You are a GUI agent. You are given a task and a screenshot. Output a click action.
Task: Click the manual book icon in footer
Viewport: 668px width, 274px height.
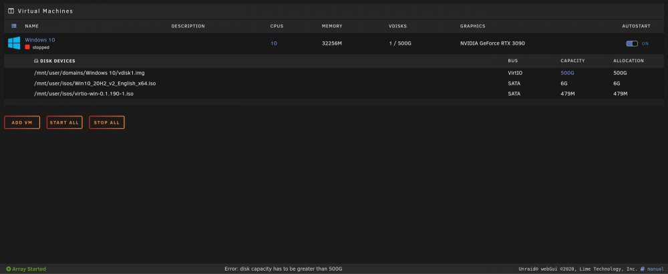point(643,269)
